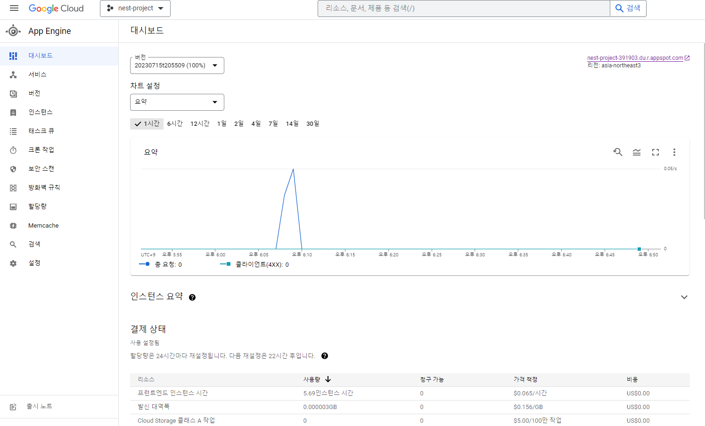
Task: Click the 5.69인스턴스 시간 usage value
Action: point(328,393)
